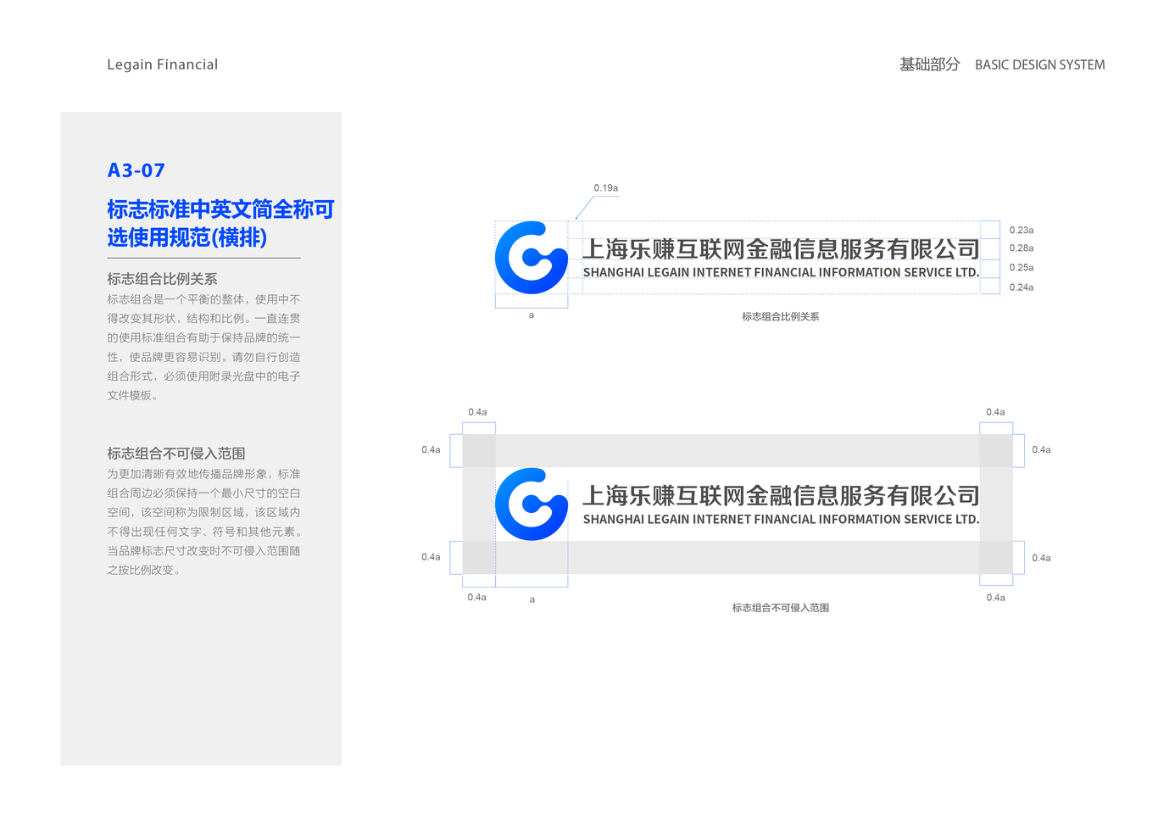Image resolution: width=1158 pixels, height=819 pixels.
Task: Click the sidebar line "标志组合是一个平衡的整体，使用中不"
Action: pos(203,299)
